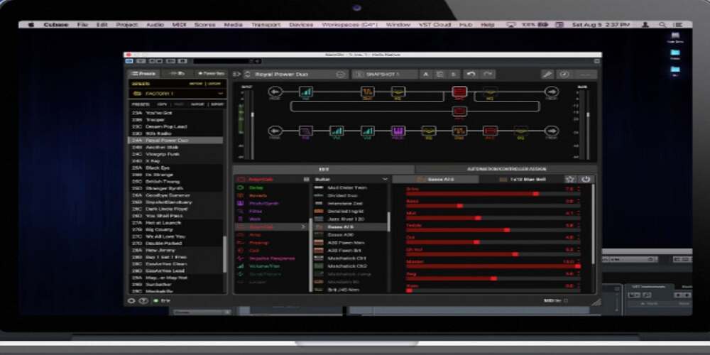Click the upper path output block
Viewport: 710px width, 355px height.
click(x=551, y=92)
